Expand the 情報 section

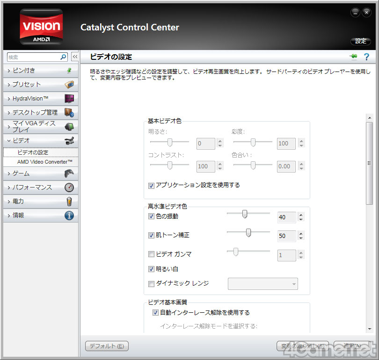click(x=41, y=216)
